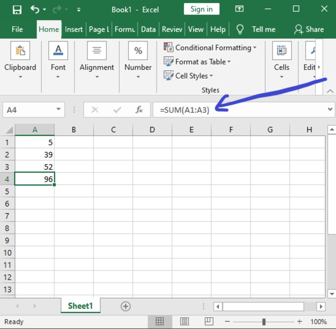Select column D header

tap(152, 130)
